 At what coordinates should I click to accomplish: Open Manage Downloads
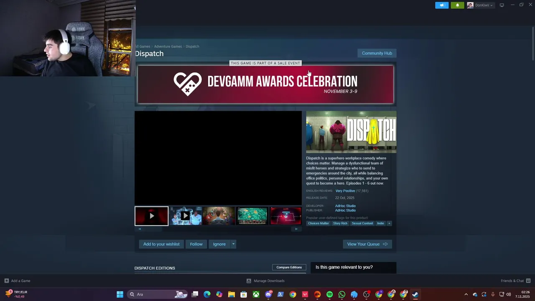pos(265,281)
